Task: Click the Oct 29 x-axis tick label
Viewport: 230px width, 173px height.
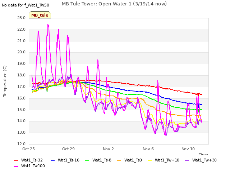Action: coord(68,149)
